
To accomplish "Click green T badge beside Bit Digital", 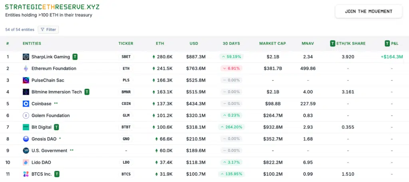I will [x=56, y=127].
